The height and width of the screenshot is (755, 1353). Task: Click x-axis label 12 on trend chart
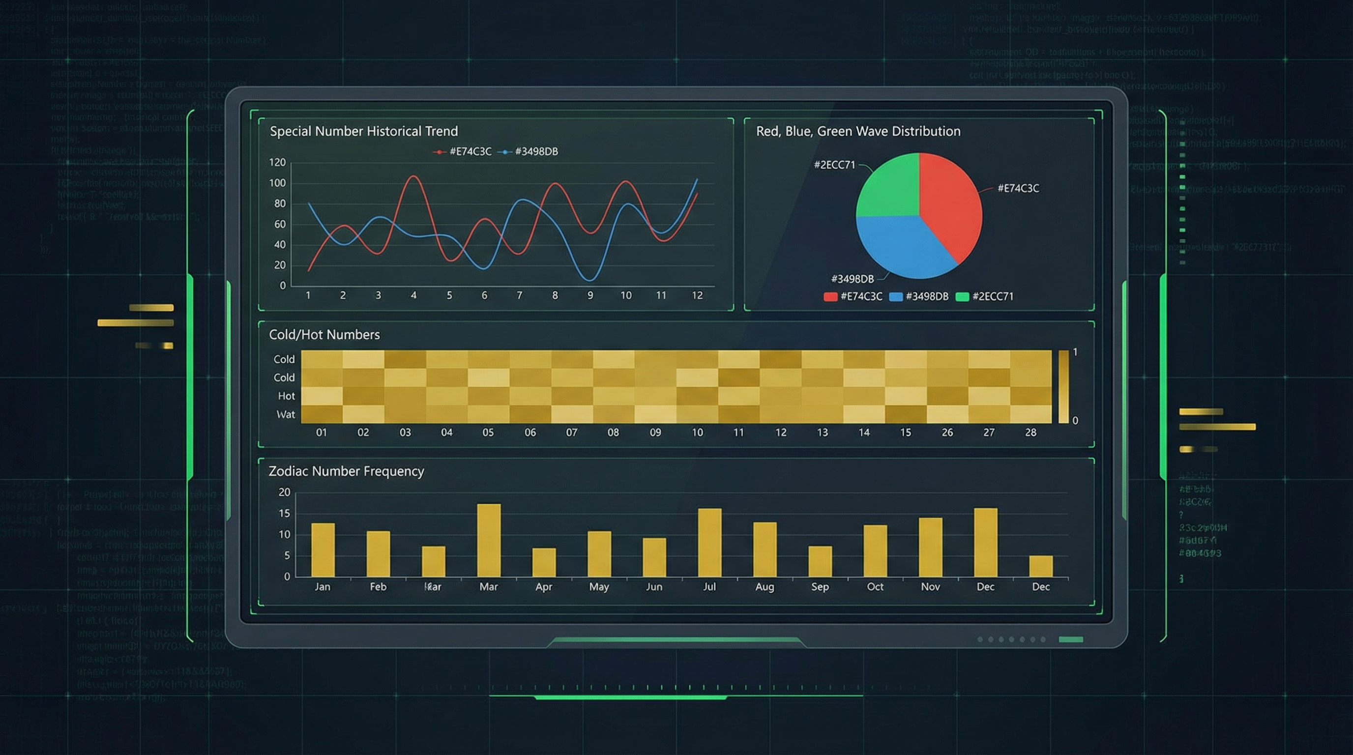(697, 295)
